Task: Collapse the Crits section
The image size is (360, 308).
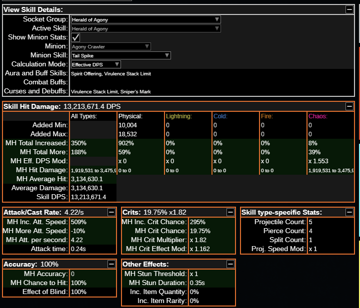Action: [230, 212]
